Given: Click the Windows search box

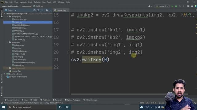Looking at the screenshot, I should [32, 107].
